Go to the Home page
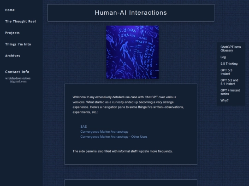Screen dimensions: 249x186 pos(10,10)
